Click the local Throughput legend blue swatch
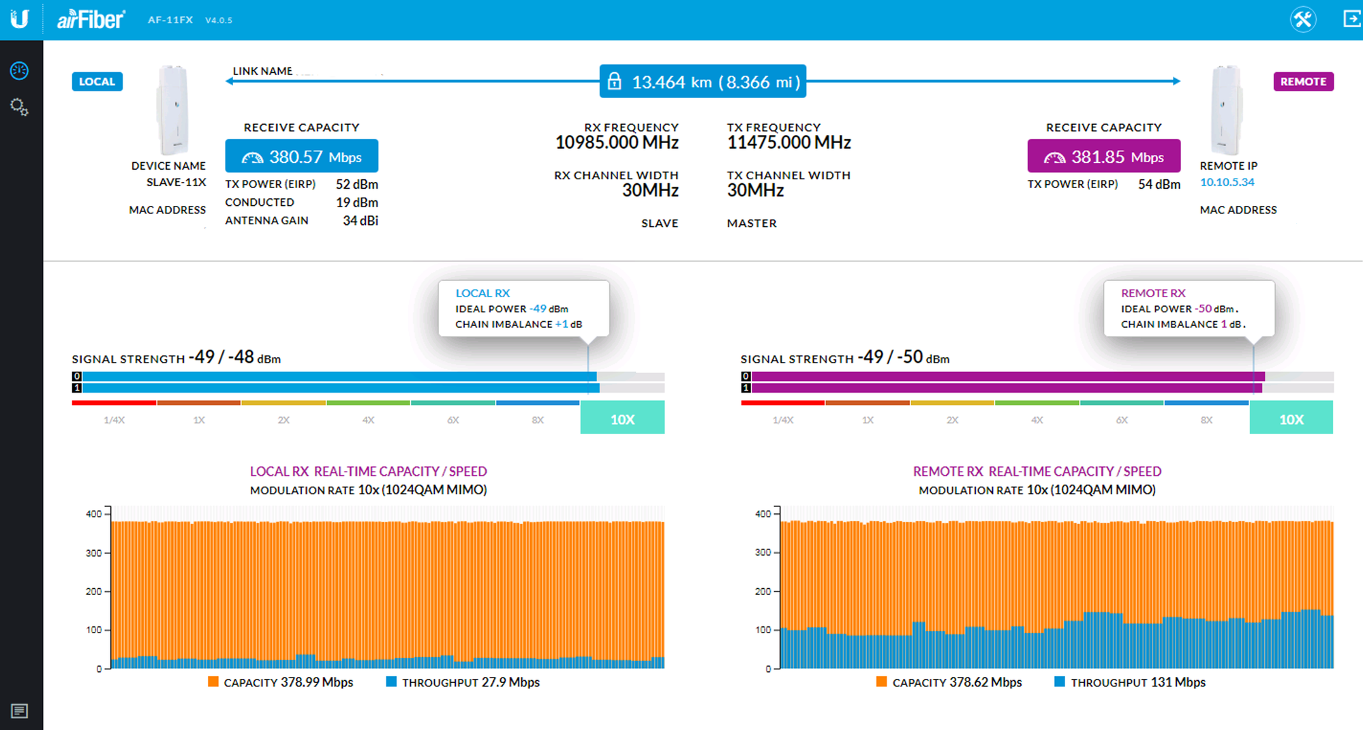The width and height of the screenshot is (1363, 730). point(391,682)
